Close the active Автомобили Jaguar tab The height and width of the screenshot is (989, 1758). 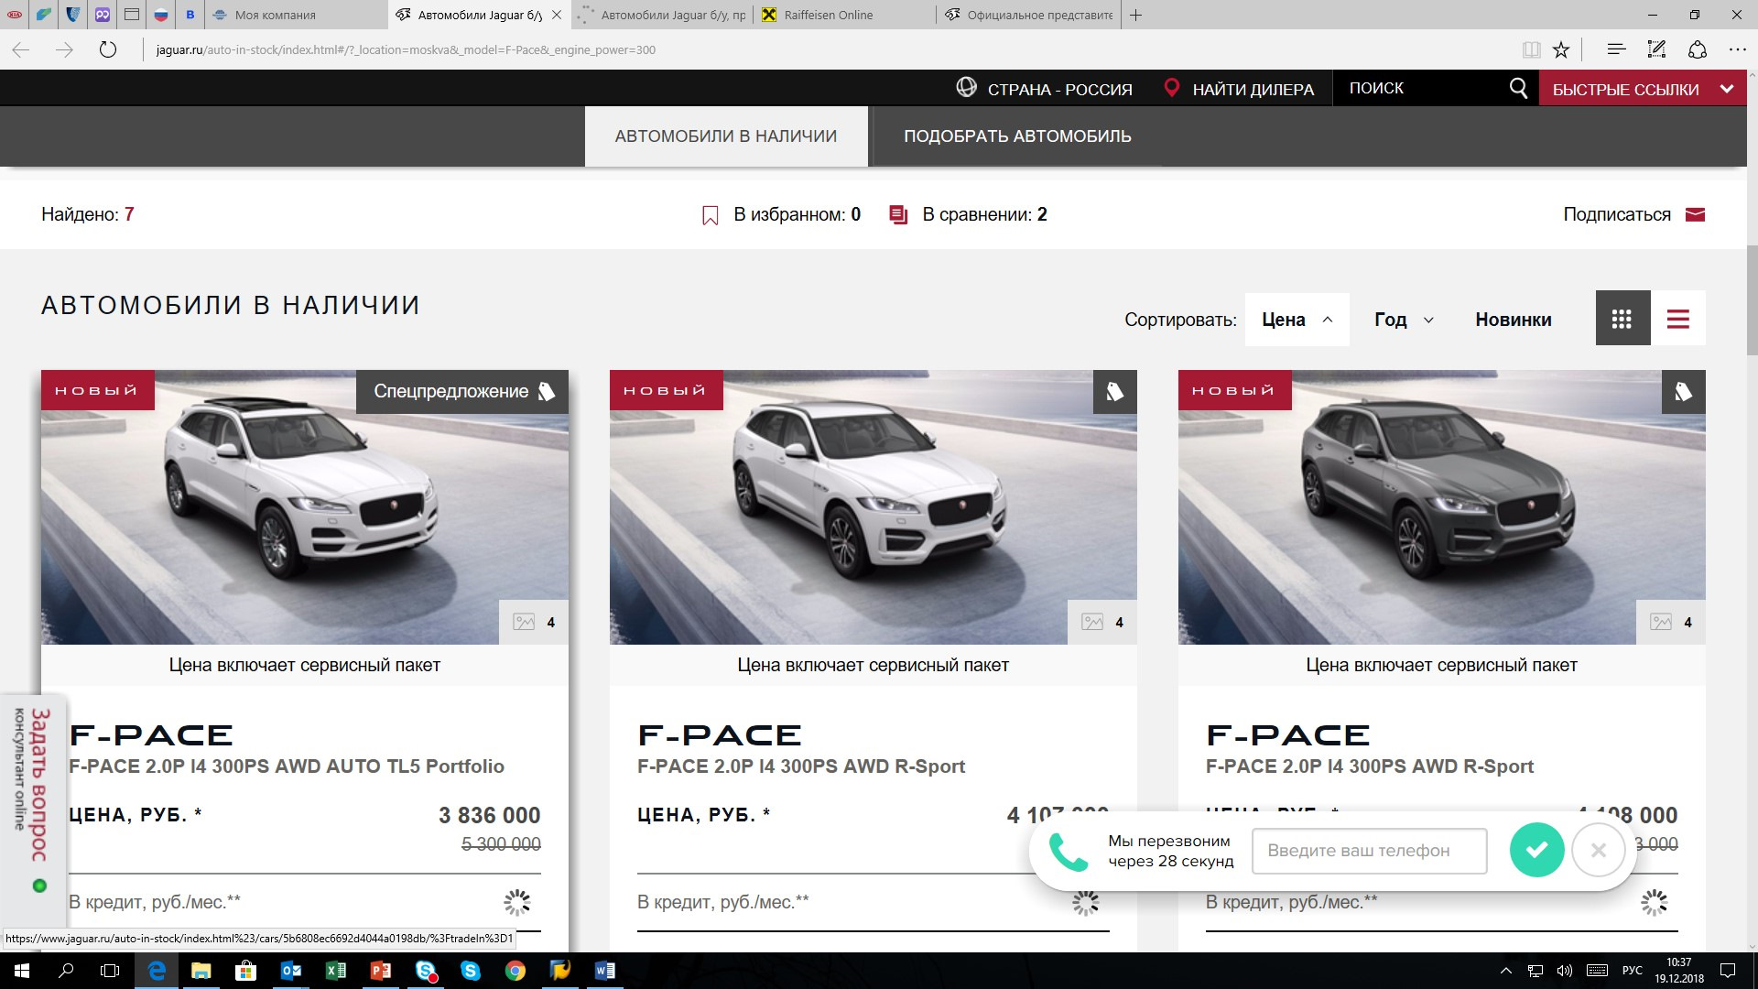pos(557,15)
